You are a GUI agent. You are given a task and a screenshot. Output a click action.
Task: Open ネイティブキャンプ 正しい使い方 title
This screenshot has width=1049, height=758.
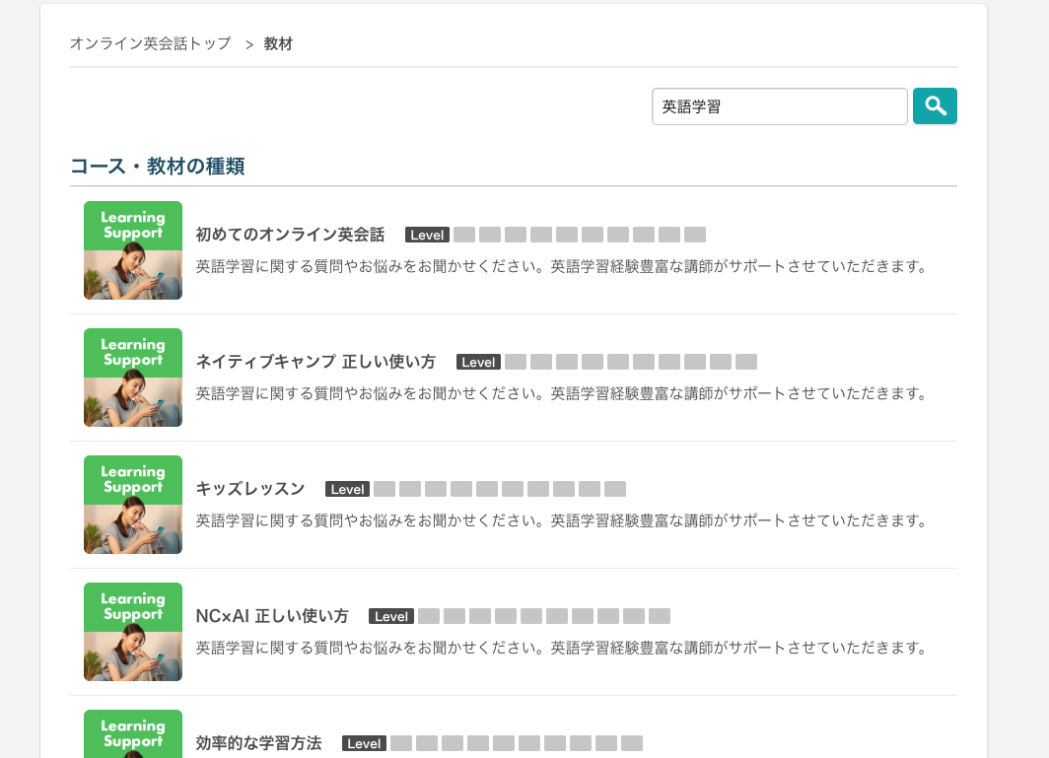coord(315,362)
